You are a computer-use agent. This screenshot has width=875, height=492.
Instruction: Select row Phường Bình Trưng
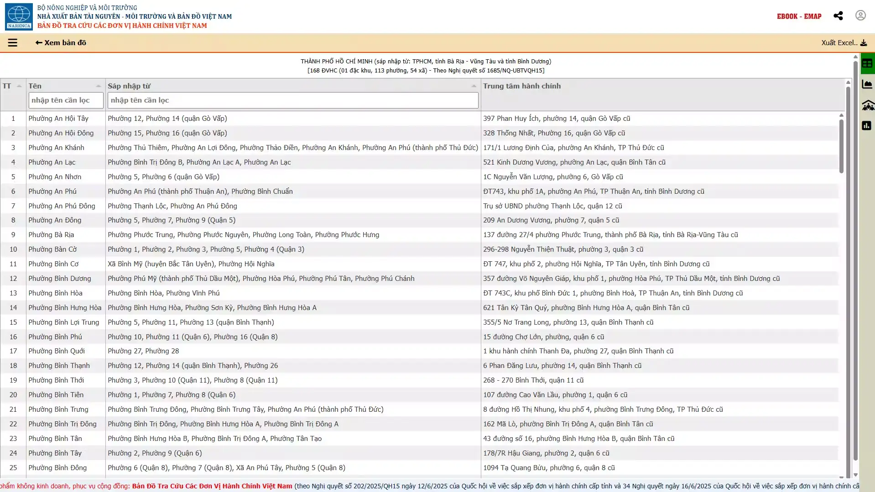coord(419,409)
